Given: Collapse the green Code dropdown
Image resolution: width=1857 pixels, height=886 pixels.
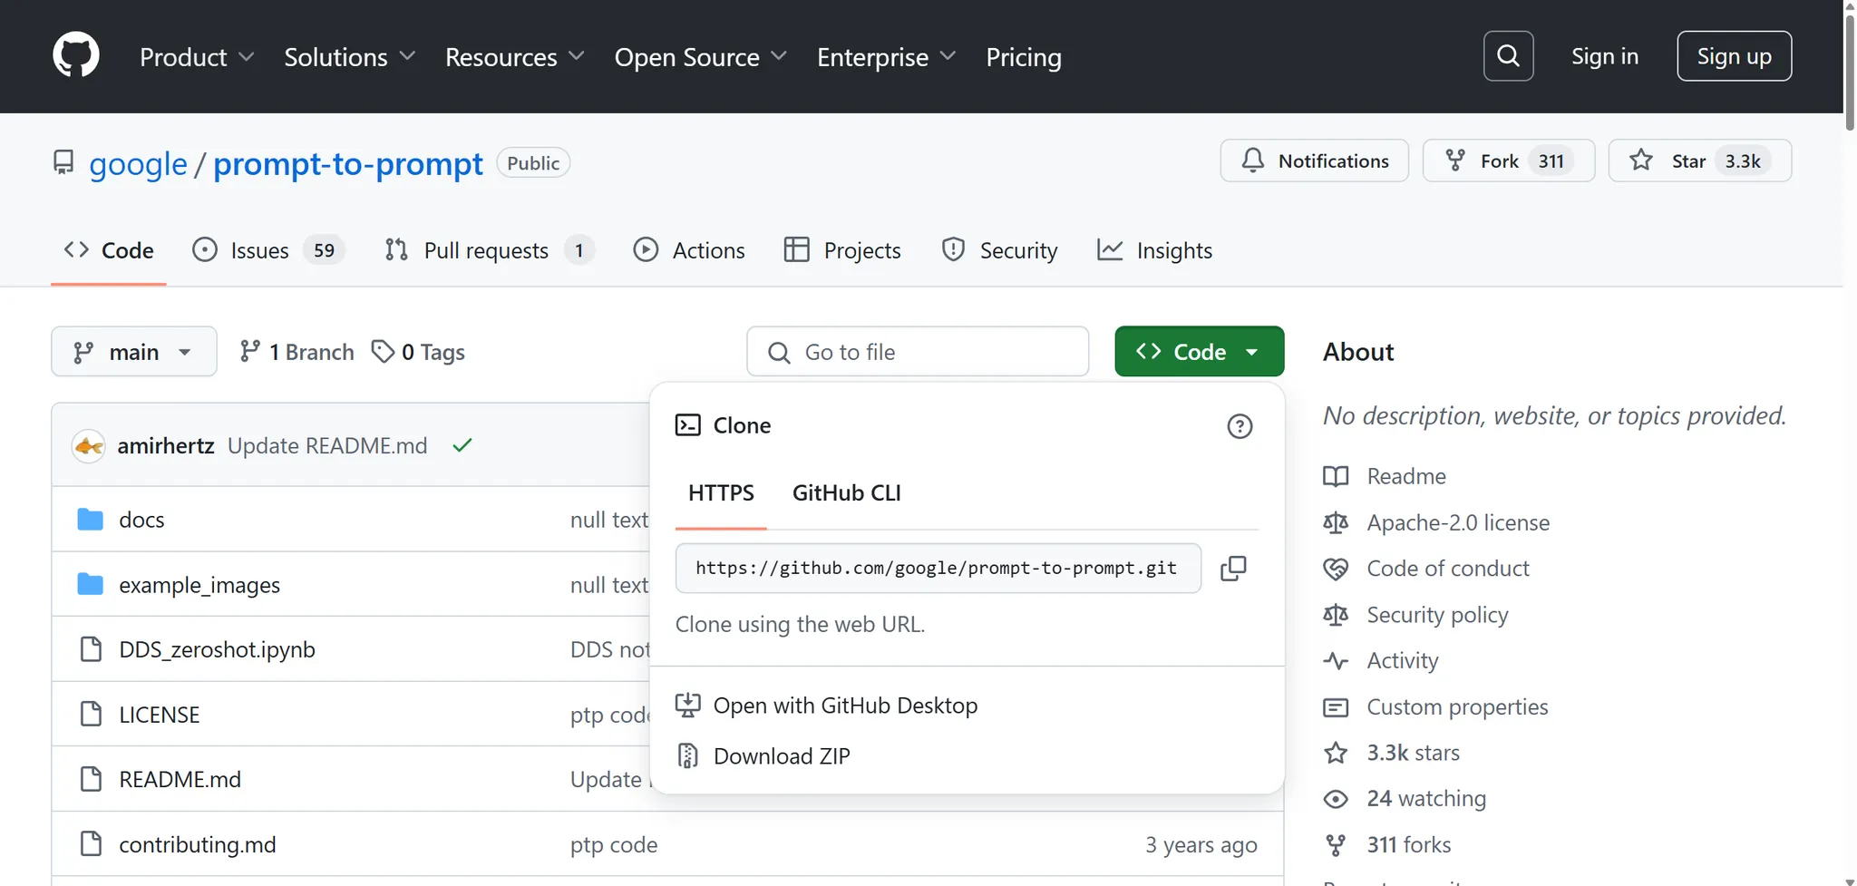Looking at the screenshot, I should 1199,352.
